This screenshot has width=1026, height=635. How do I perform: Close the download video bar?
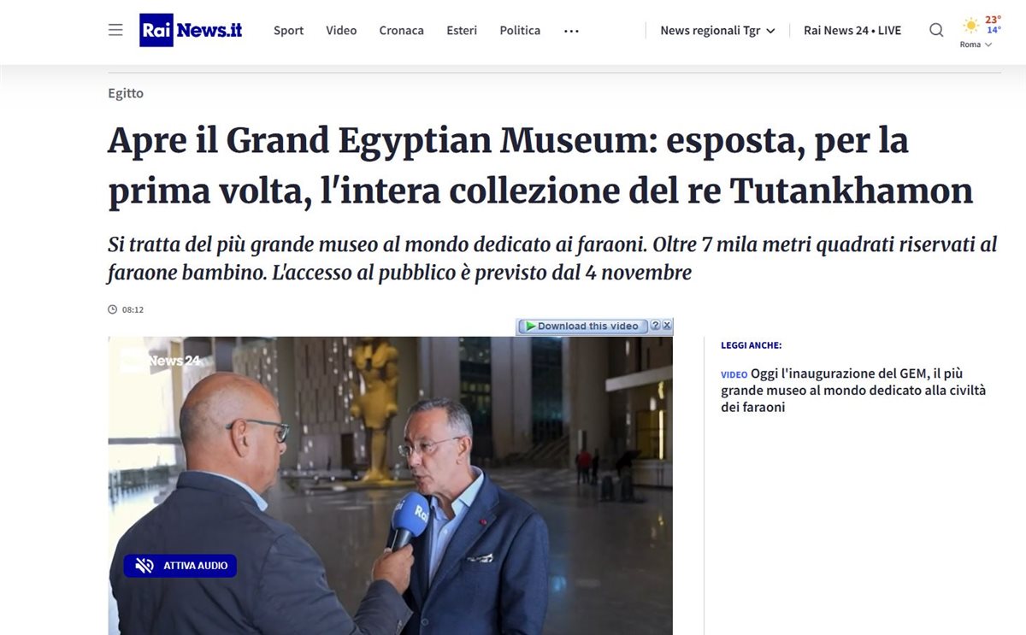[667, 326]
